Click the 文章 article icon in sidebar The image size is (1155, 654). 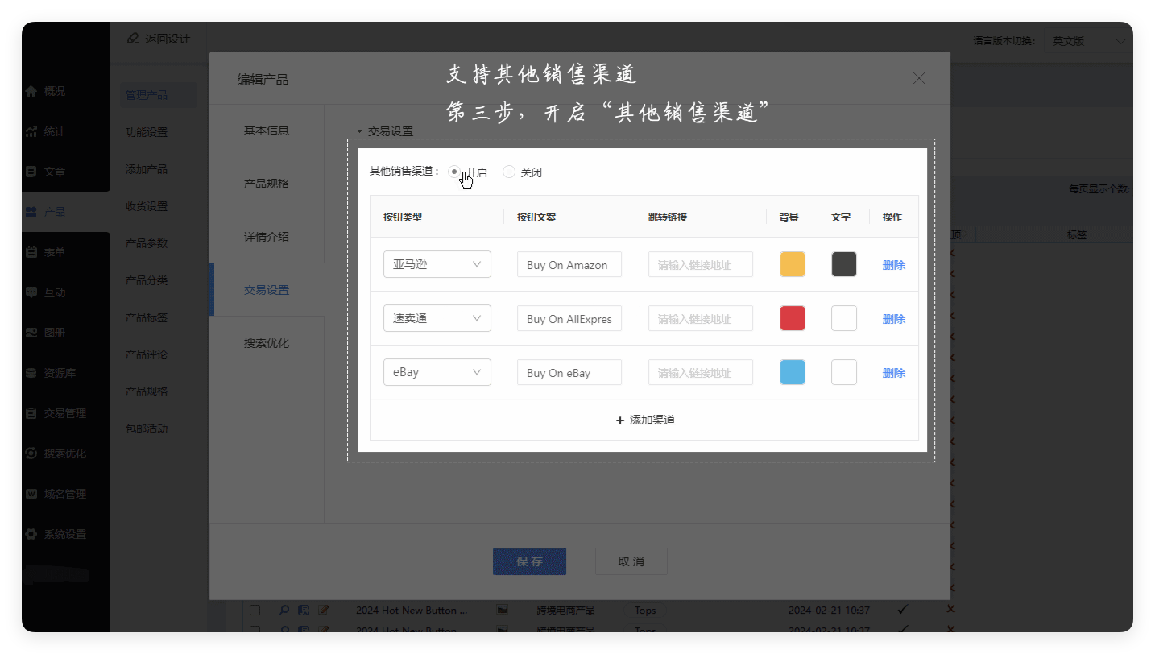point(31,172)
